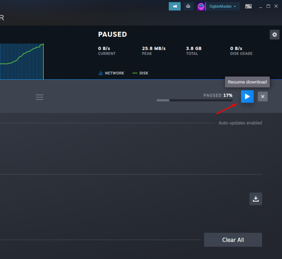This screenshot has height=259, width=282.
Task: Click the 25.8 MB/s peak value
Action: [x=154, y=48]
